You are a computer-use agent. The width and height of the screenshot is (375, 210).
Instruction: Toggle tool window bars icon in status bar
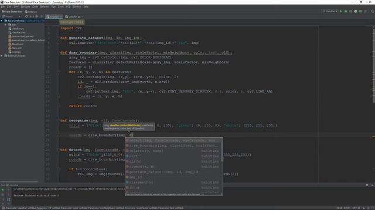tap(2, 208)
